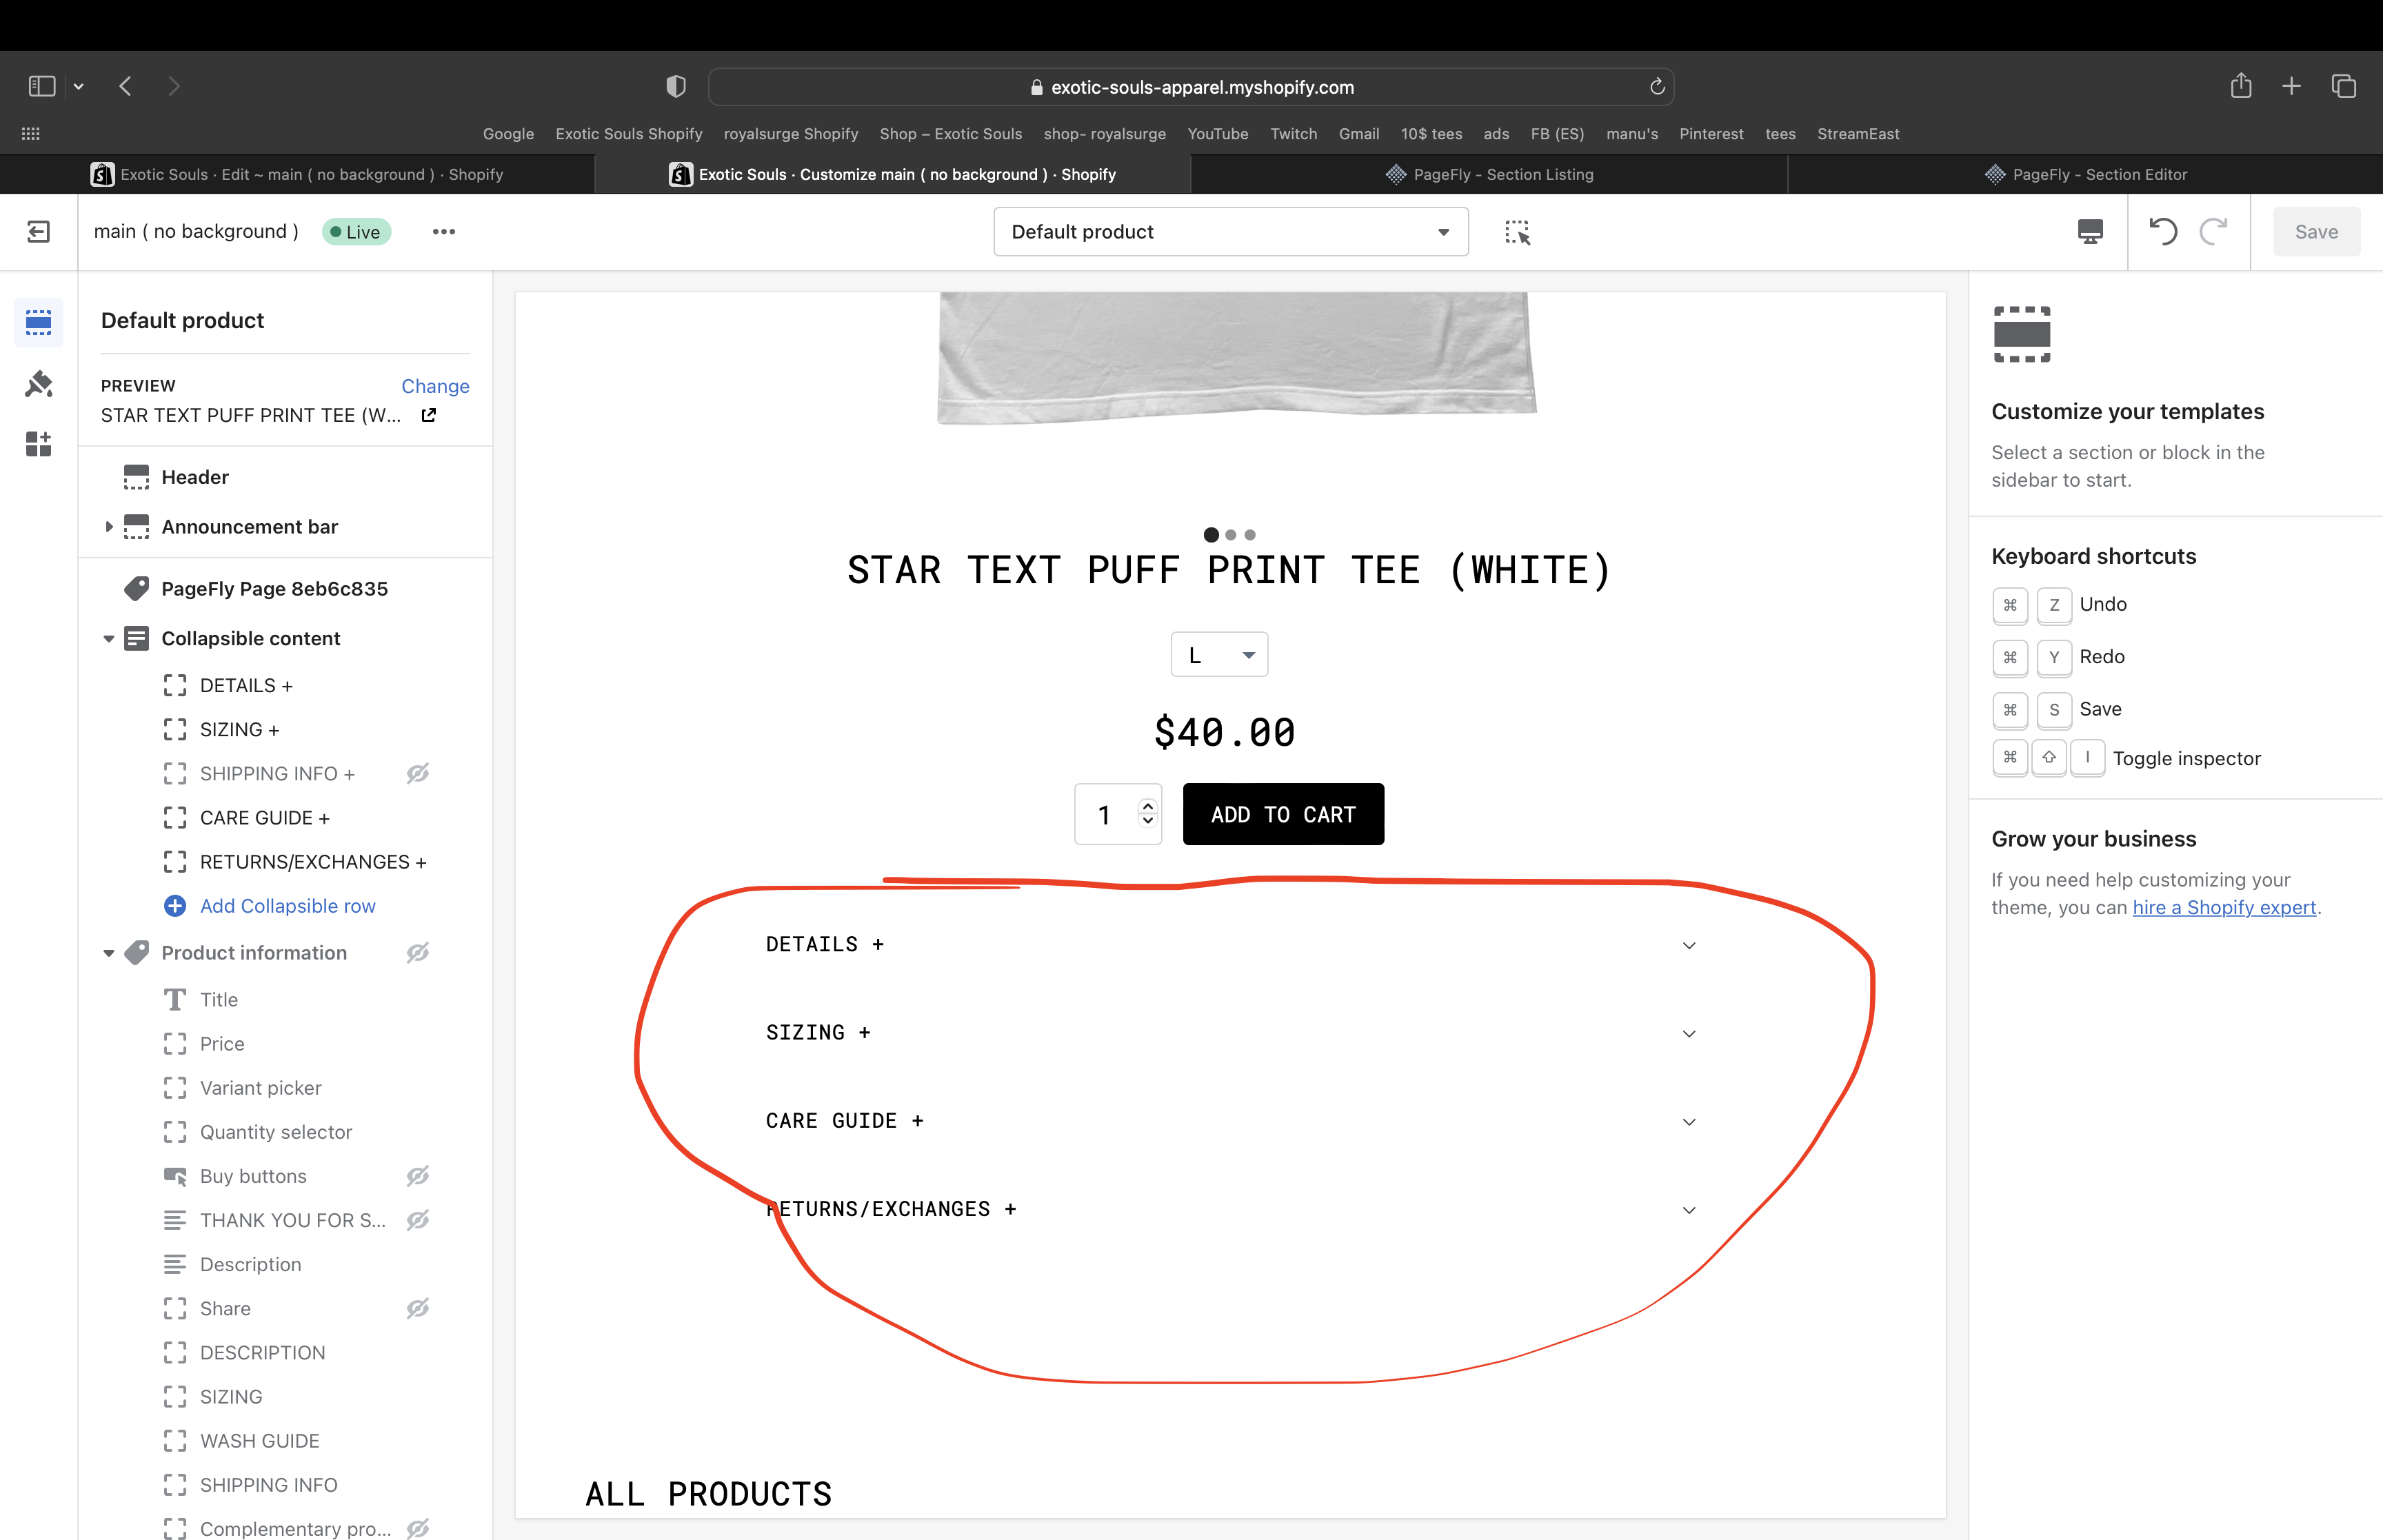Select the second image carousel dot
This screenshot has width=2383, height=1540.
pos(1231,535)
